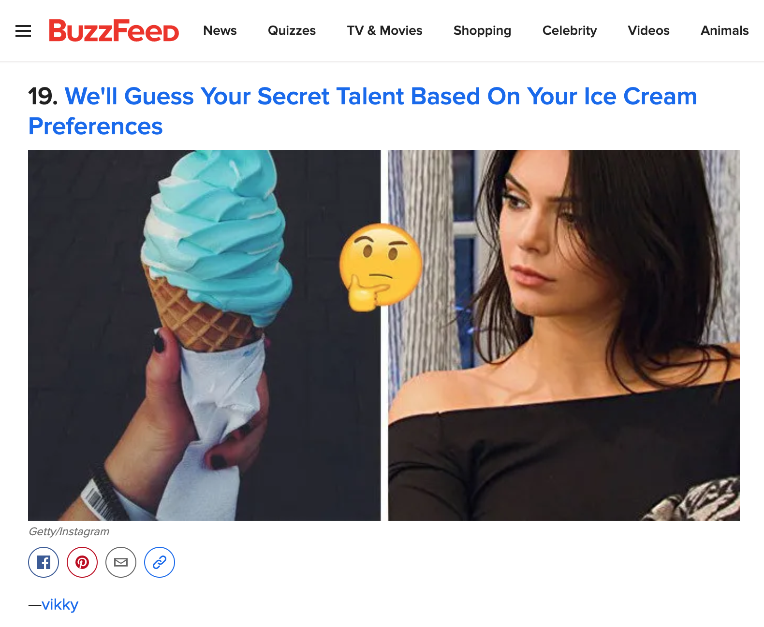Click the dark-haired woman photo

click(564, 335)
